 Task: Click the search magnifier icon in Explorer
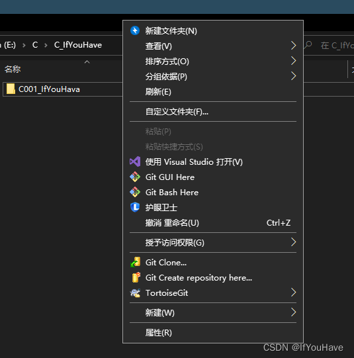point(308,45)
